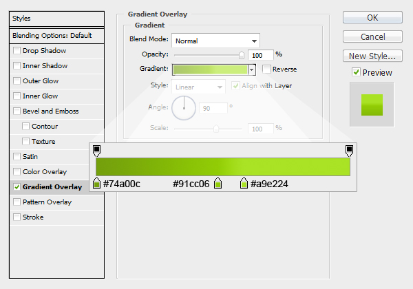Tick the Contour checkbox
Screen dimensions: 413x289
pyautogui.click(x=26, y=127)
